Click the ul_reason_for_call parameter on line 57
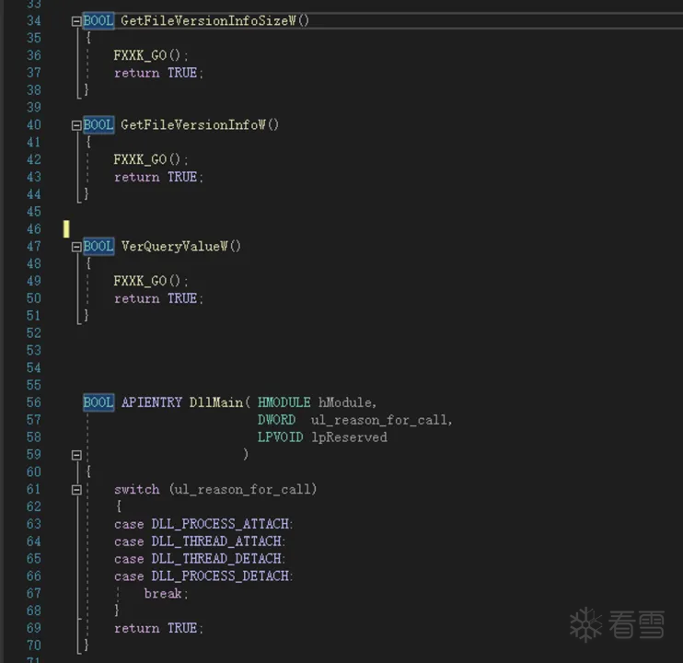Image resolution: width=683 pixels, height=663 pixels. (379, 420)
